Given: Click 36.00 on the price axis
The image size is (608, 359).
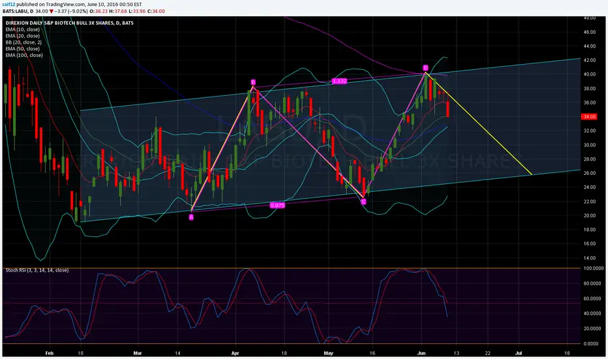Looking at the screenshot, I should [589, 102].
